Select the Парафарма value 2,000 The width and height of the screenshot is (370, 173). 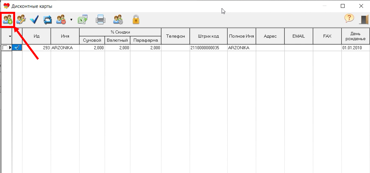146,48
